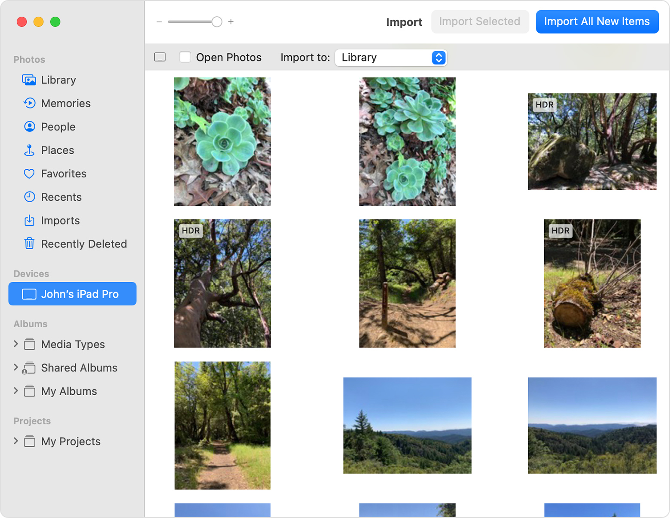Expand the Shared Albums group
Viewport: 670px width, 518px height.
pyautogui.click(x=16, y=368)
